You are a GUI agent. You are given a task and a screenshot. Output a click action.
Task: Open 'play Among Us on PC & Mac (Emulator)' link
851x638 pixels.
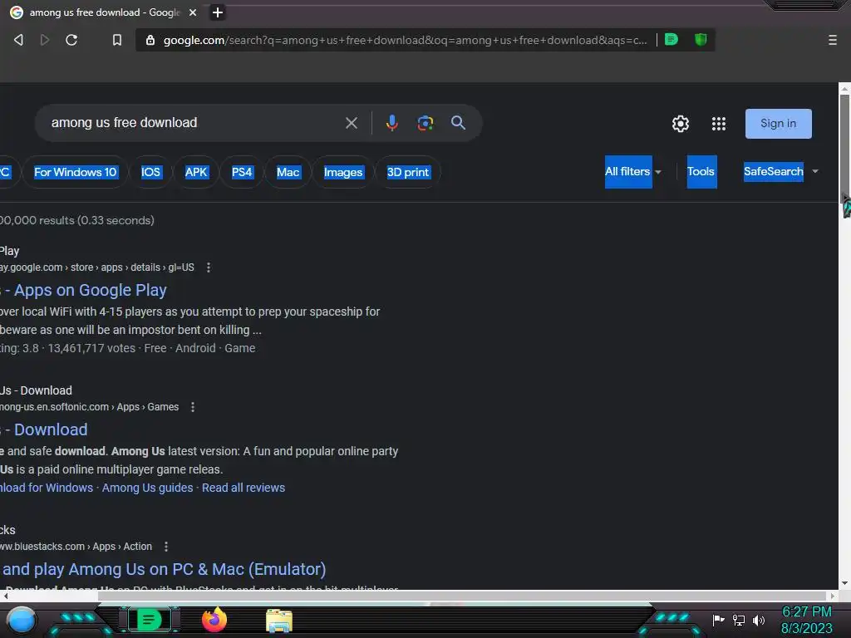click(163, 569)
